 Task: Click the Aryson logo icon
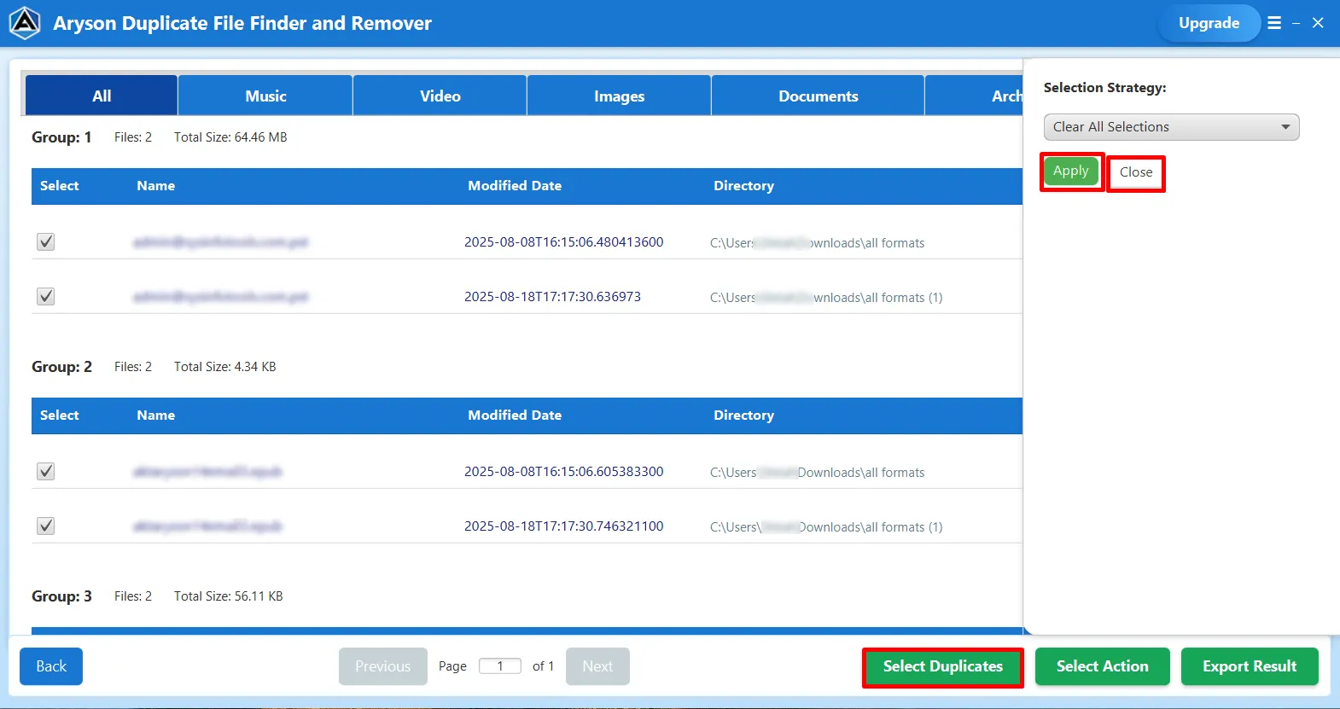pyautogui.click(x=25, y=23)
